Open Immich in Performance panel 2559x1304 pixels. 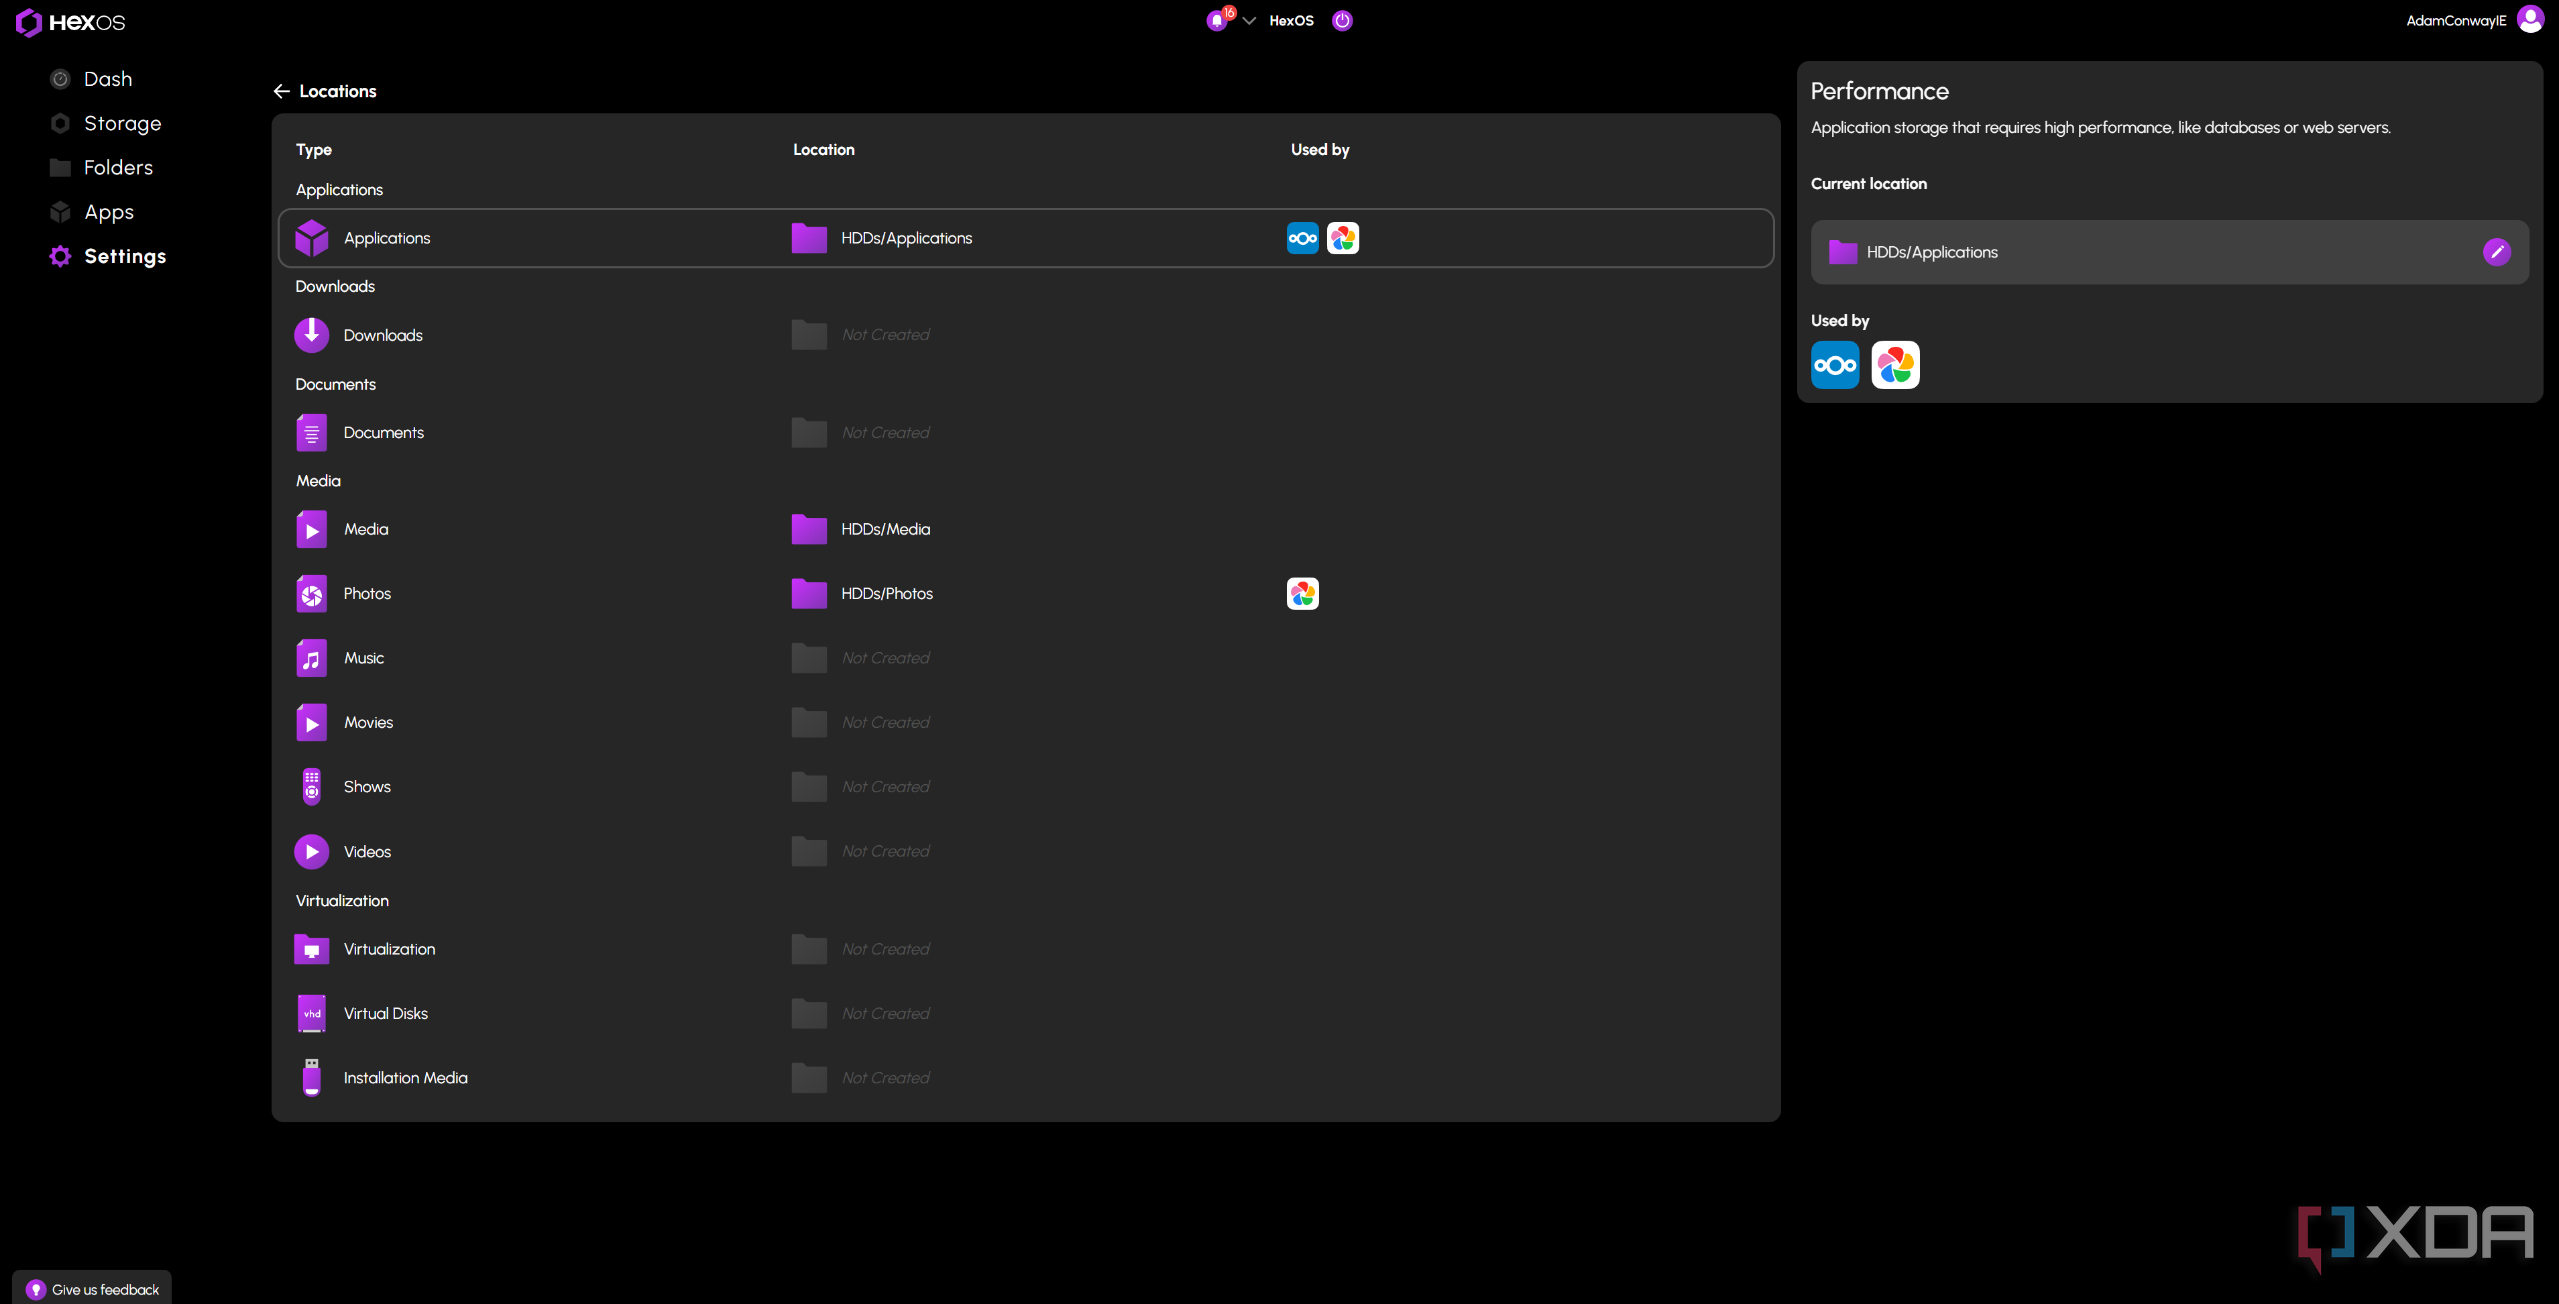coord(1895,366)
